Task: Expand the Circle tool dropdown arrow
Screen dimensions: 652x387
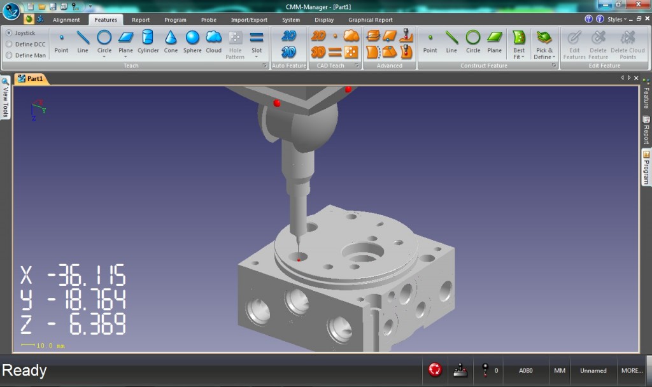Action: pyautogui.click(x=104, y=57)
